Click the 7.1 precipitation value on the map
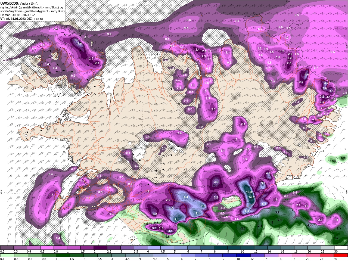This screenshot has width=348, height=261. 198,213
